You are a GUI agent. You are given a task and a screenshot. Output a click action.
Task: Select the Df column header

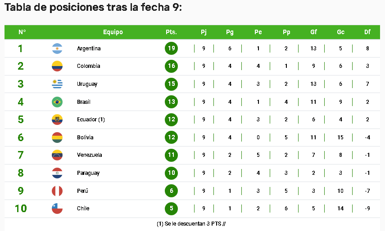point(367,32)
